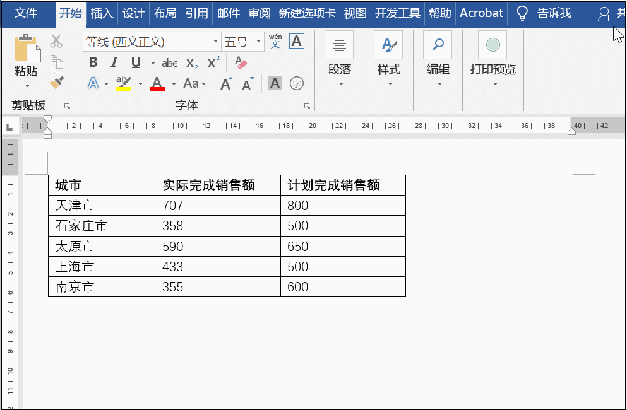Switch to the Developer (开发工具) tab
This screenshot has height=410, width=627.
point(397,13)
